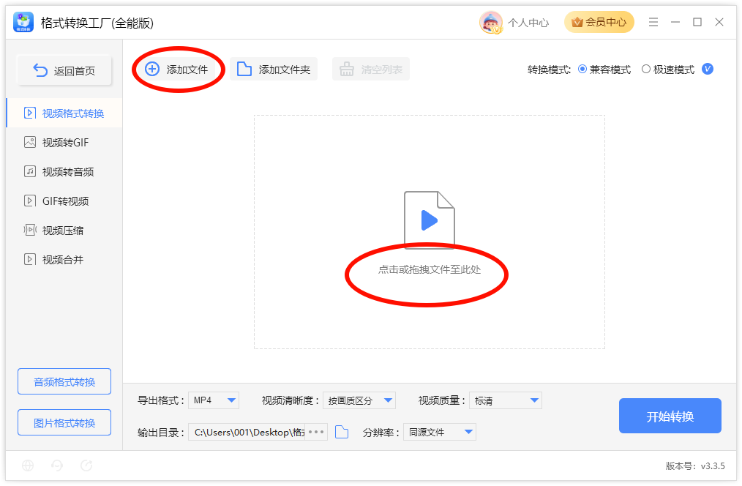This screenshot has width=742, height=486.
Task: Open personal center avatar icon
Action: 491,22
